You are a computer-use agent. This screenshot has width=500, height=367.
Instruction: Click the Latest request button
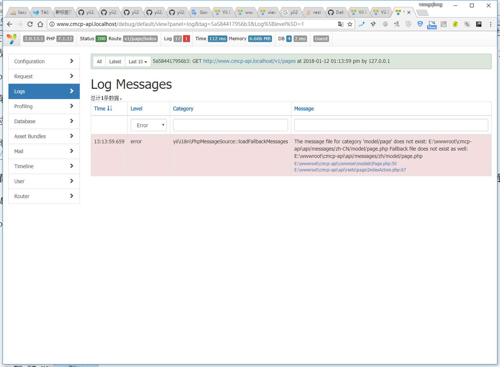coord(115,61)
